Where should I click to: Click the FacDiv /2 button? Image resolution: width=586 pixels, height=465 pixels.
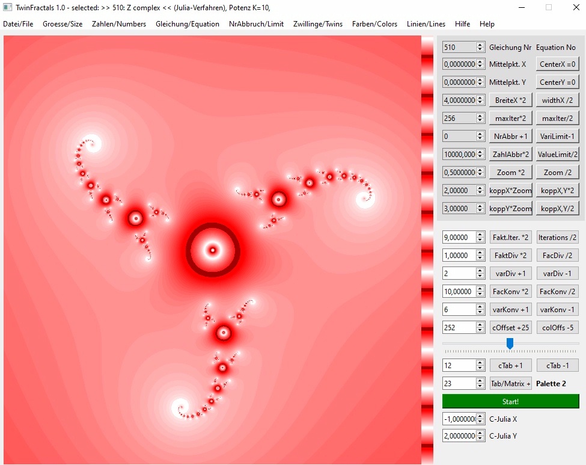[557, 255]
